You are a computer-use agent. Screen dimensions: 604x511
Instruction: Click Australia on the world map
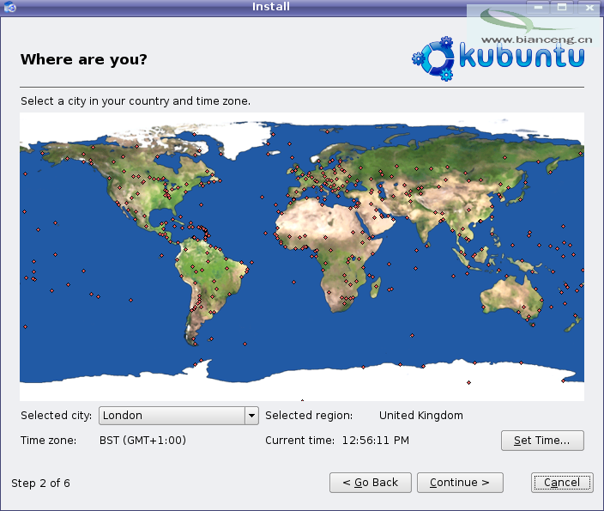tap(510, 296)
